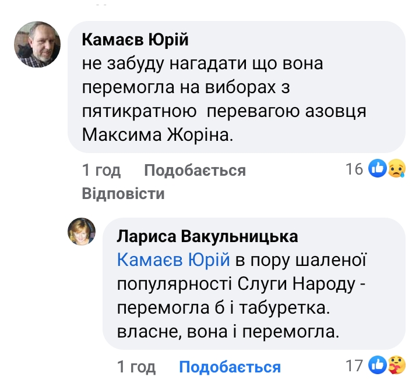Screen dimensions: 419x380
Task: Click the care hug reaction icon
Action: pyautogui.click(x=396, y=366)
